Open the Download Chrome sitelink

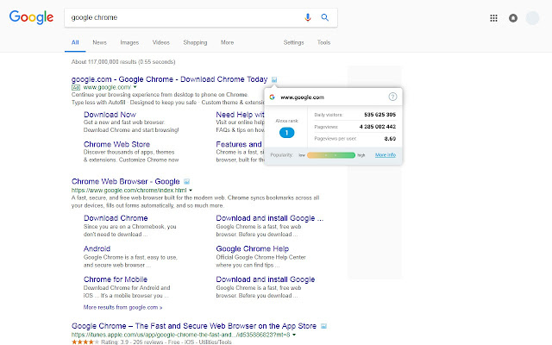(116, 218)
